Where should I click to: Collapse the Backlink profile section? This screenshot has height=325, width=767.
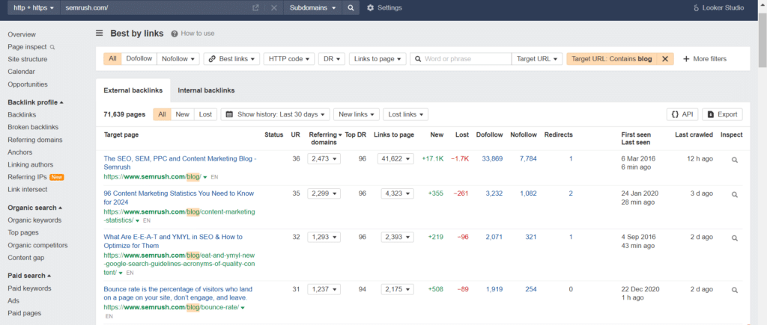pyautogui.click(x=36, y=102)
